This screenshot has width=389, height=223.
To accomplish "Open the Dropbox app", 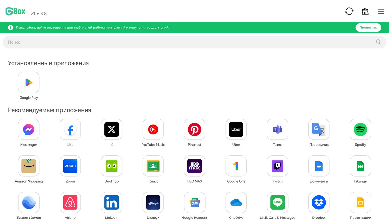I will (319, 203).
